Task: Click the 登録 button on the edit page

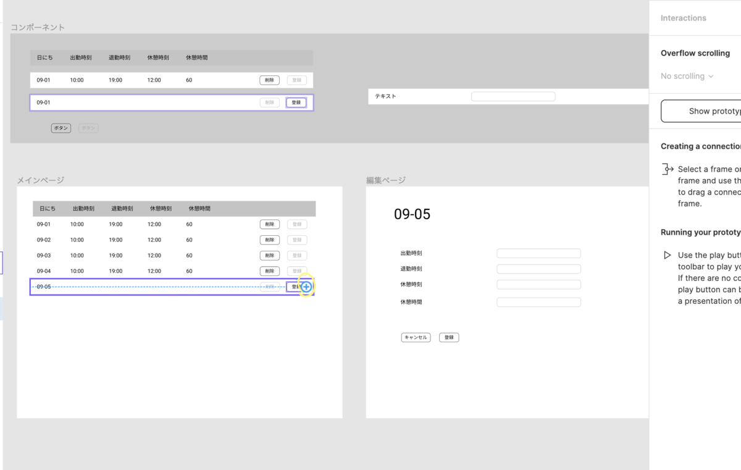Action: point(449,338)
